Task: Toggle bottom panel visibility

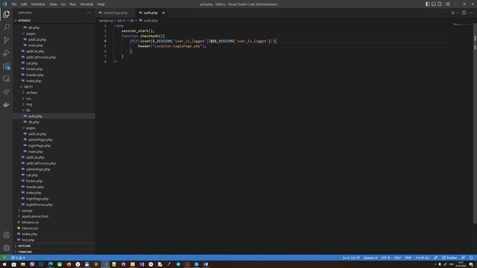Action: pyautogui.click(x=434, y=4)
